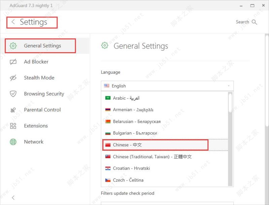Screen dimensions: 269x205
Task: Click the Settings back title
Action: [x=33, y=22]
